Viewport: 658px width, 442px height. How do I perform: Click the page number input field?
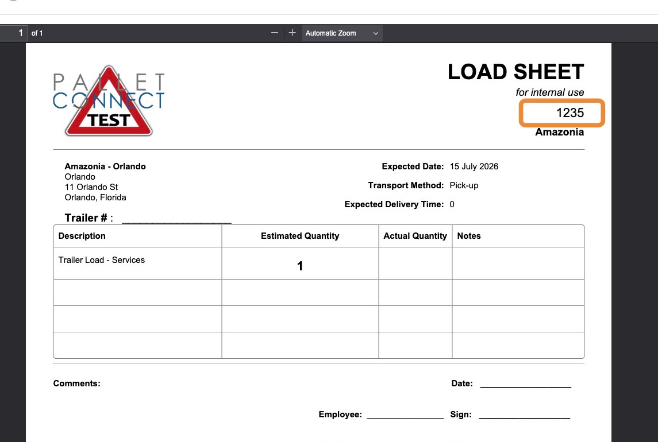point(14,33)
